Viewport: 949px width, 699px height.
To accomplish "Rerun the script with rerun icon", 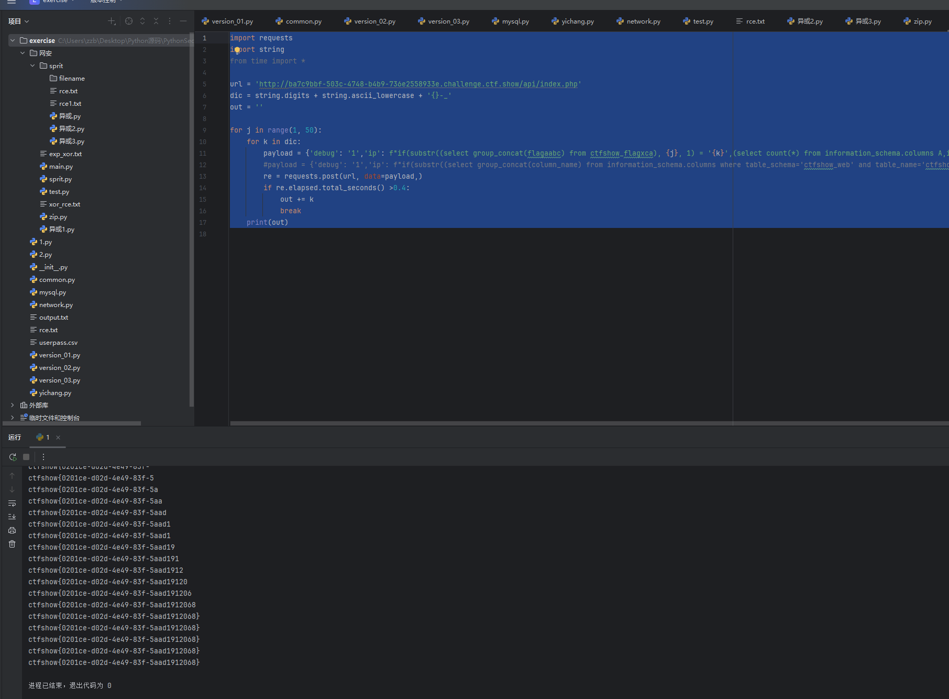I will [x=13, y=457].
